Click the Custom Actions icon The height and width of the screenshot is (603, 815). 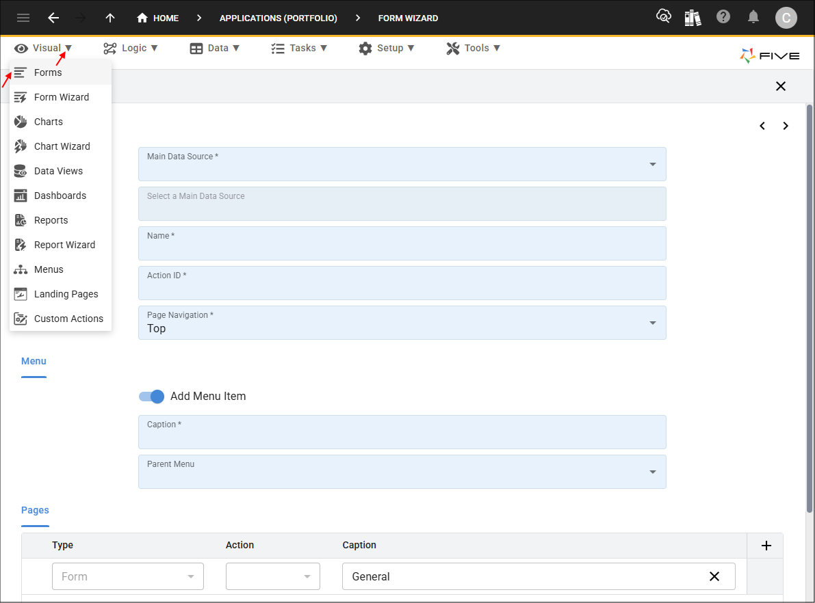click(21, 319)
